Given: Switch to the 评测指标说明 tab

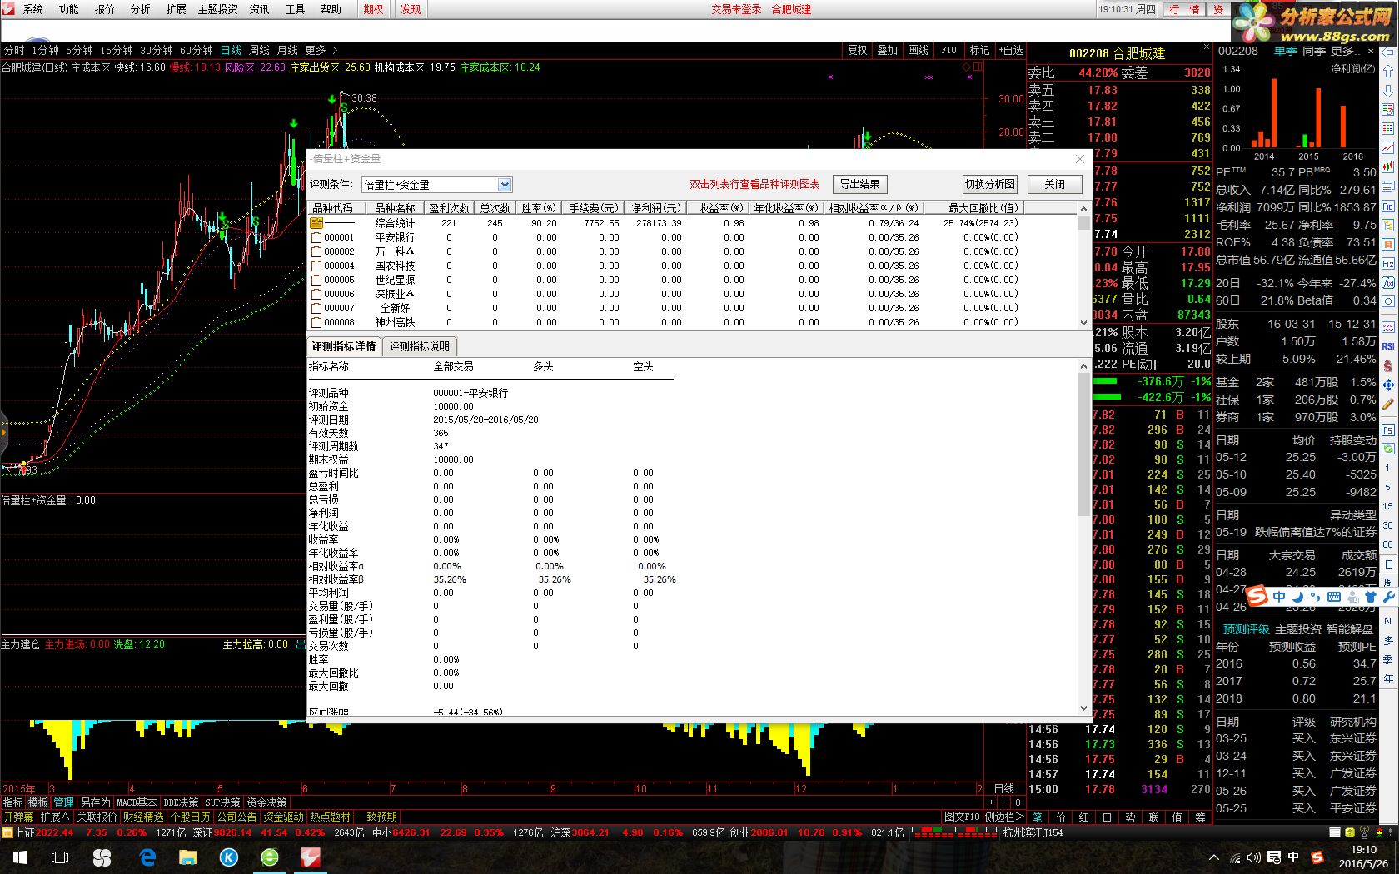Looking at the screenshot, I should pyautogui.click(x=419, y=346).
